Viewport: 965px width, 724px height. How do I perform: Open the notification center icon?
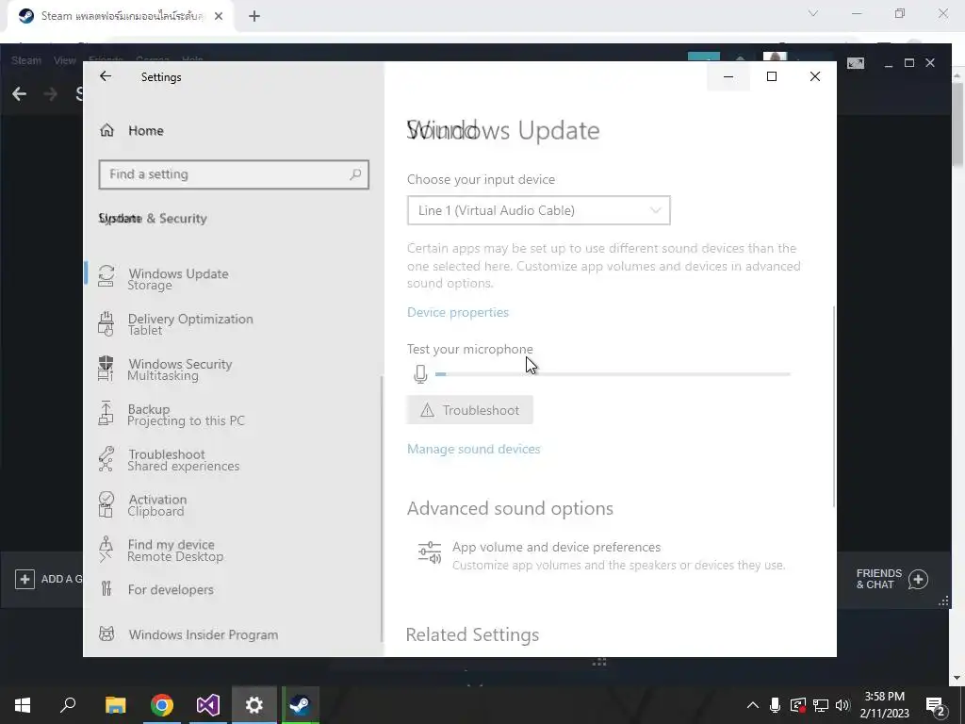[x=936, y=705]
